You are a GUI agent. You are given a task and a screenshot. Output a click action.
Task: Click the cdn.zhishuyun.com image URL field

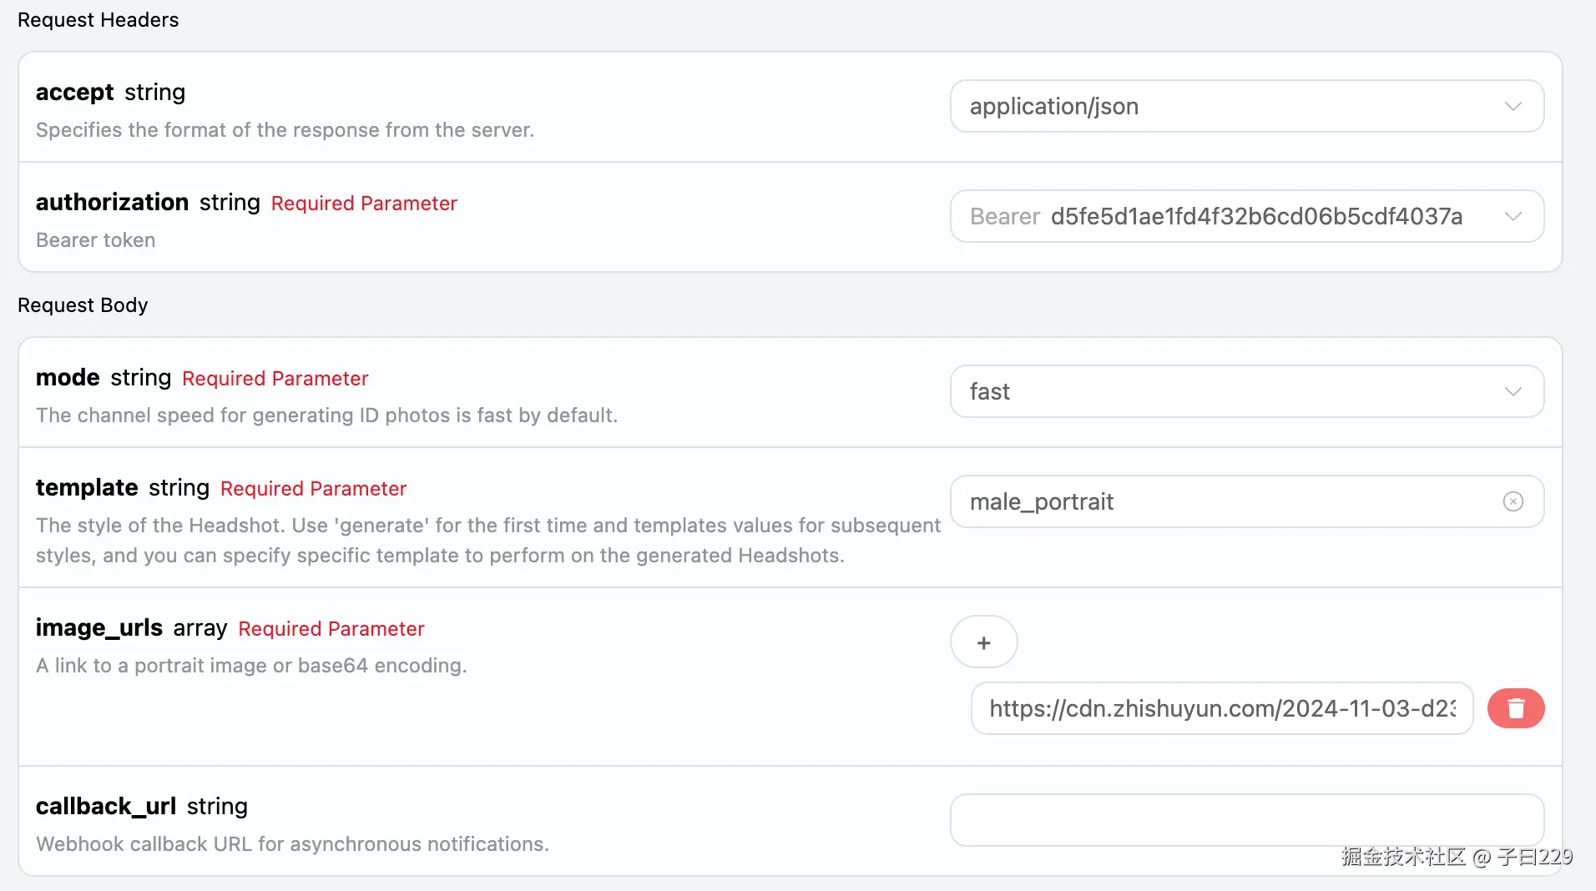[1221, 708]
